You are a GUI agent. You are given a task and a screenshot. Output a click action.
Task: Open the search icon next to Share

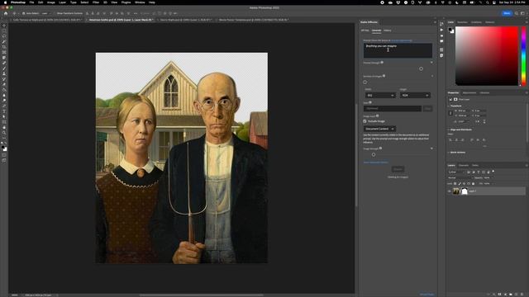(x=516, y=13)
